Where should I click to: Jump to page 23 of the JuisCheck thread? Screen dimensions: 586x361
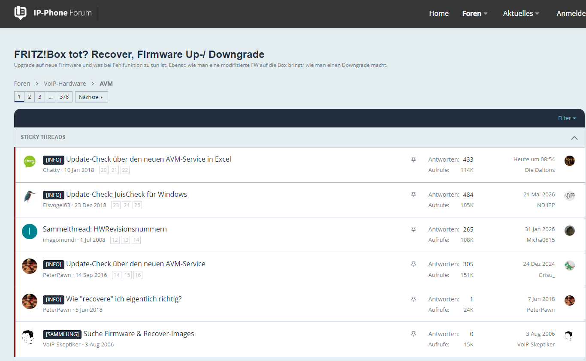(116, 205)
